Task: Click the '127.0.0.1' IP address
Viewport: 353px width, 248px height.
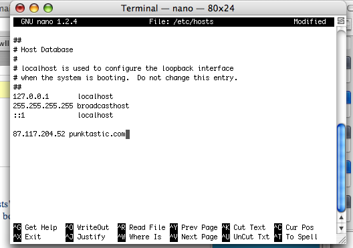Action: tap(31, 96)
